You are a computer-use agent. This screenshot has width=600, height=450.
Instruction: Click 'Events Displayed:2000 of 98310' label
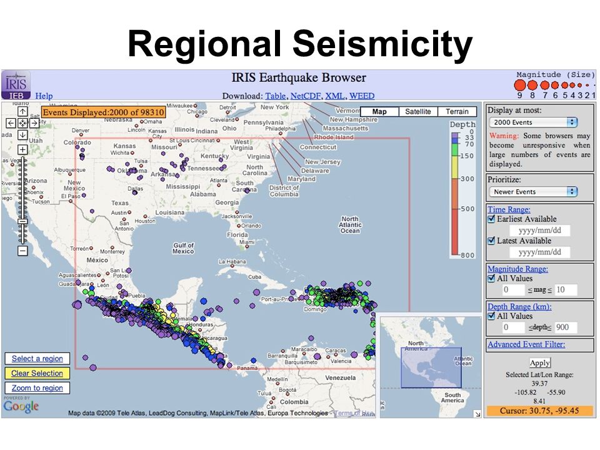click(103, 112)
